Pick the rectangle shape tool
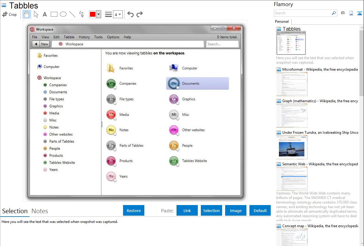364x246 pixels. [54, 14]
